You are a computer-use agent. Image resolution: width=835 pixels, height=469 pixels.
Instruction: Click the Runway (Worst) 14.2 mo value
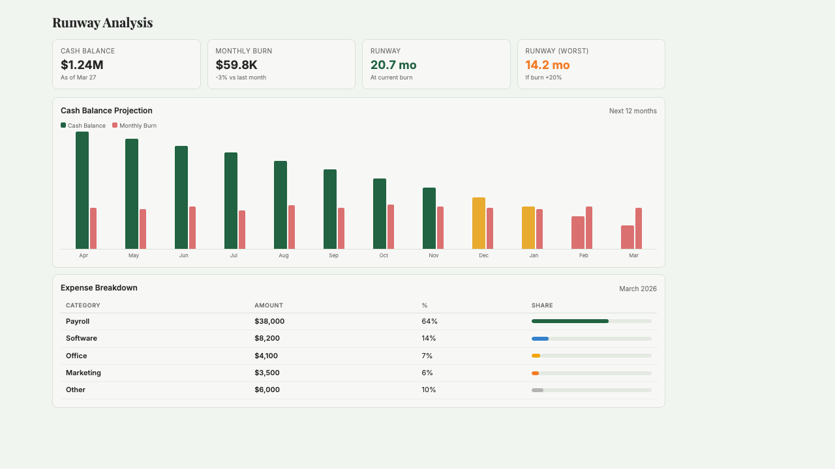point(547,65)
